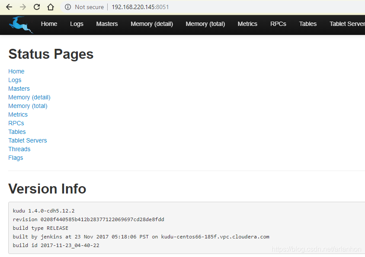Click the browser forward arrow
This screenshot has height=257, width=365.
pos(23,7)
